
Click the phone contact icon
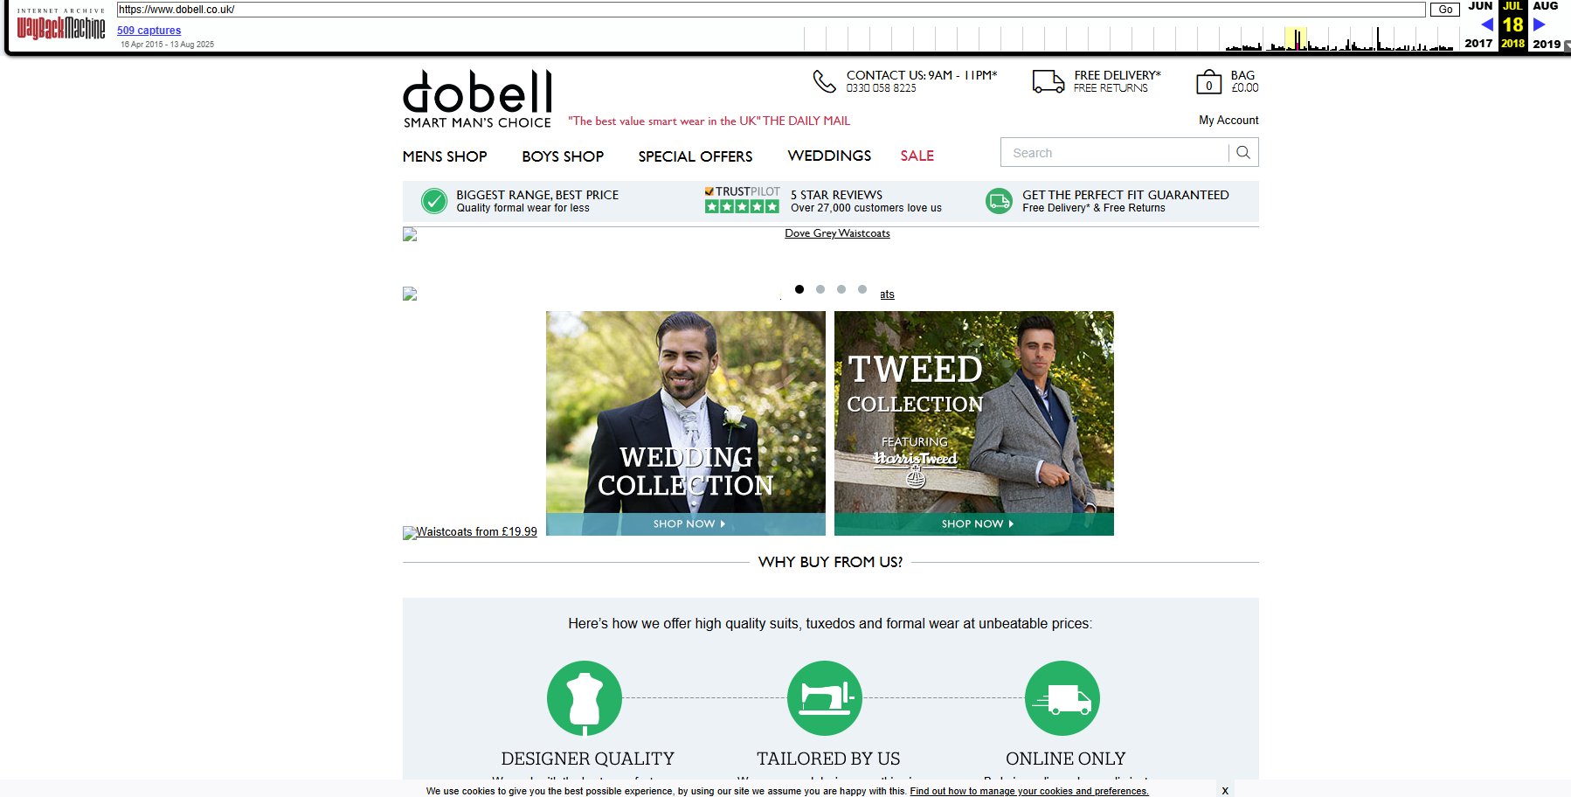[x=824, y=81]
